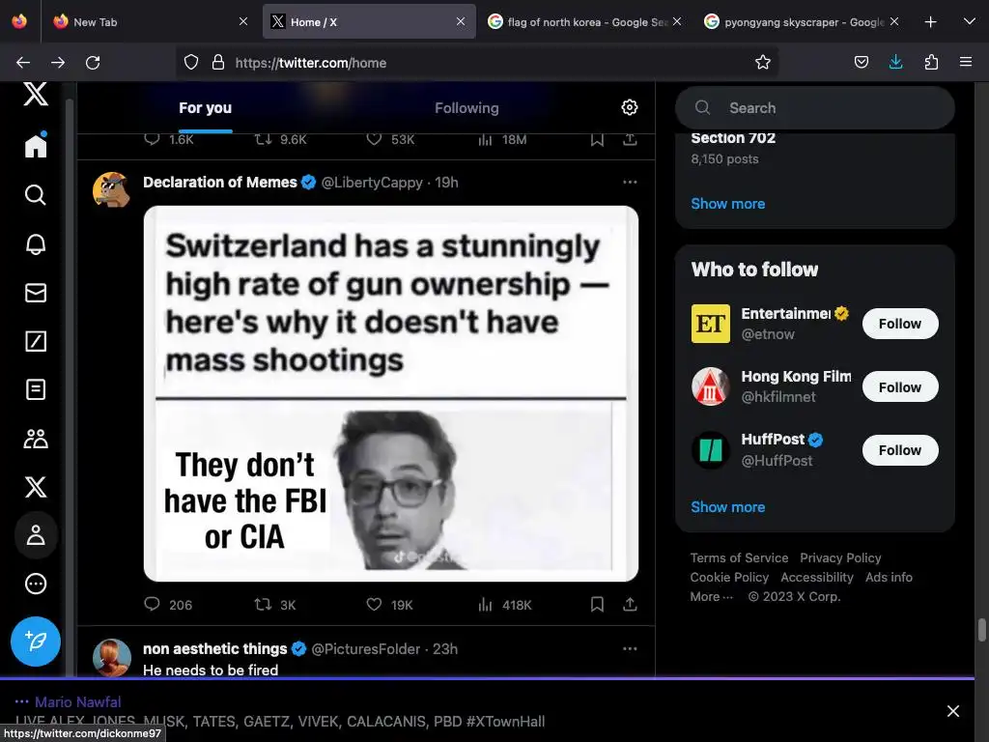Bookmark the Declaration of Memes post
The width and height of the screenshot is (989, 742).
[597, 605]
